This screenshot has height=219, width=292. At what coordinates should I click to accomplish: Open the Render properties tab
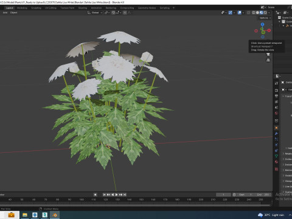pyautogui.click(x=276, y=90)
